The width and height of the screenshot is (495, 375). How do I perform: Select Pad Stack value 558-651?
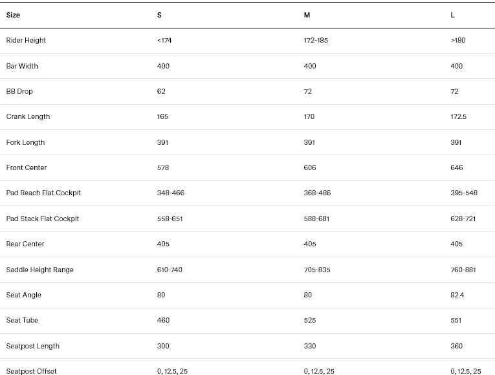click(170, 219)
